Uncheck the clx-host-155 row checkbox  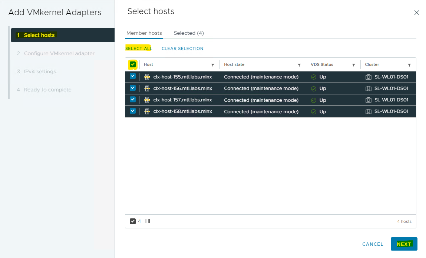tap(133, 76)
